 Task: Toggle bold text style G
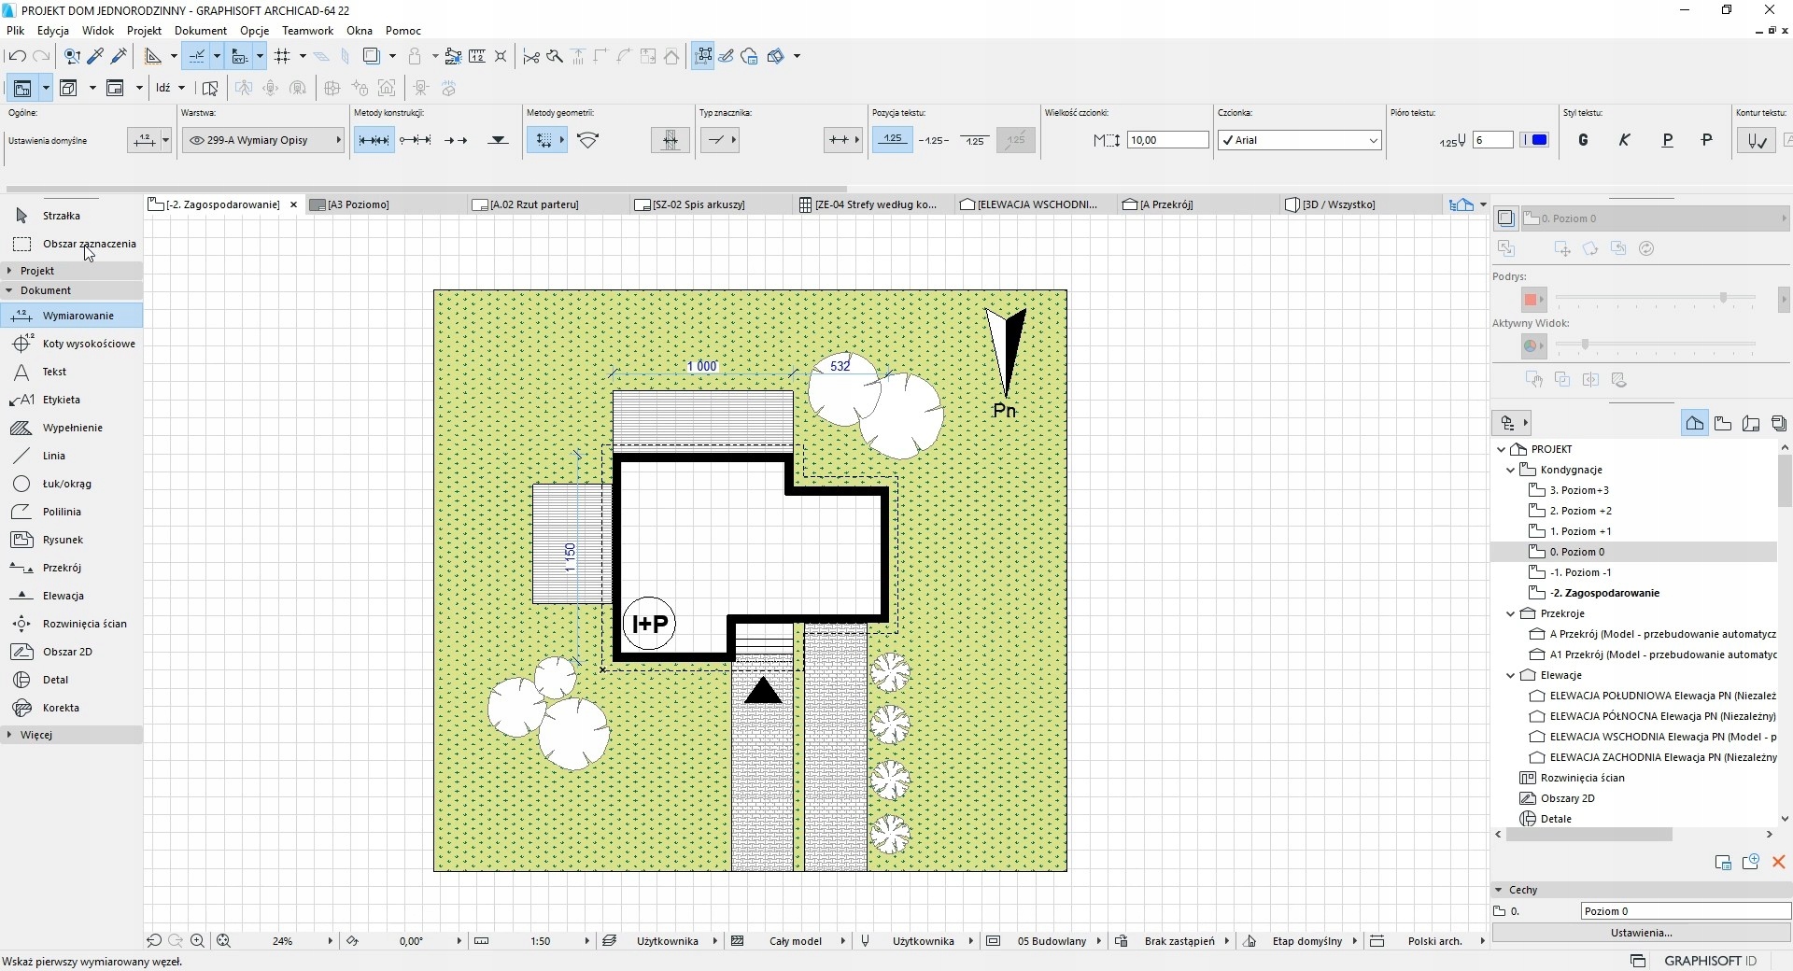pos(1583,140)
